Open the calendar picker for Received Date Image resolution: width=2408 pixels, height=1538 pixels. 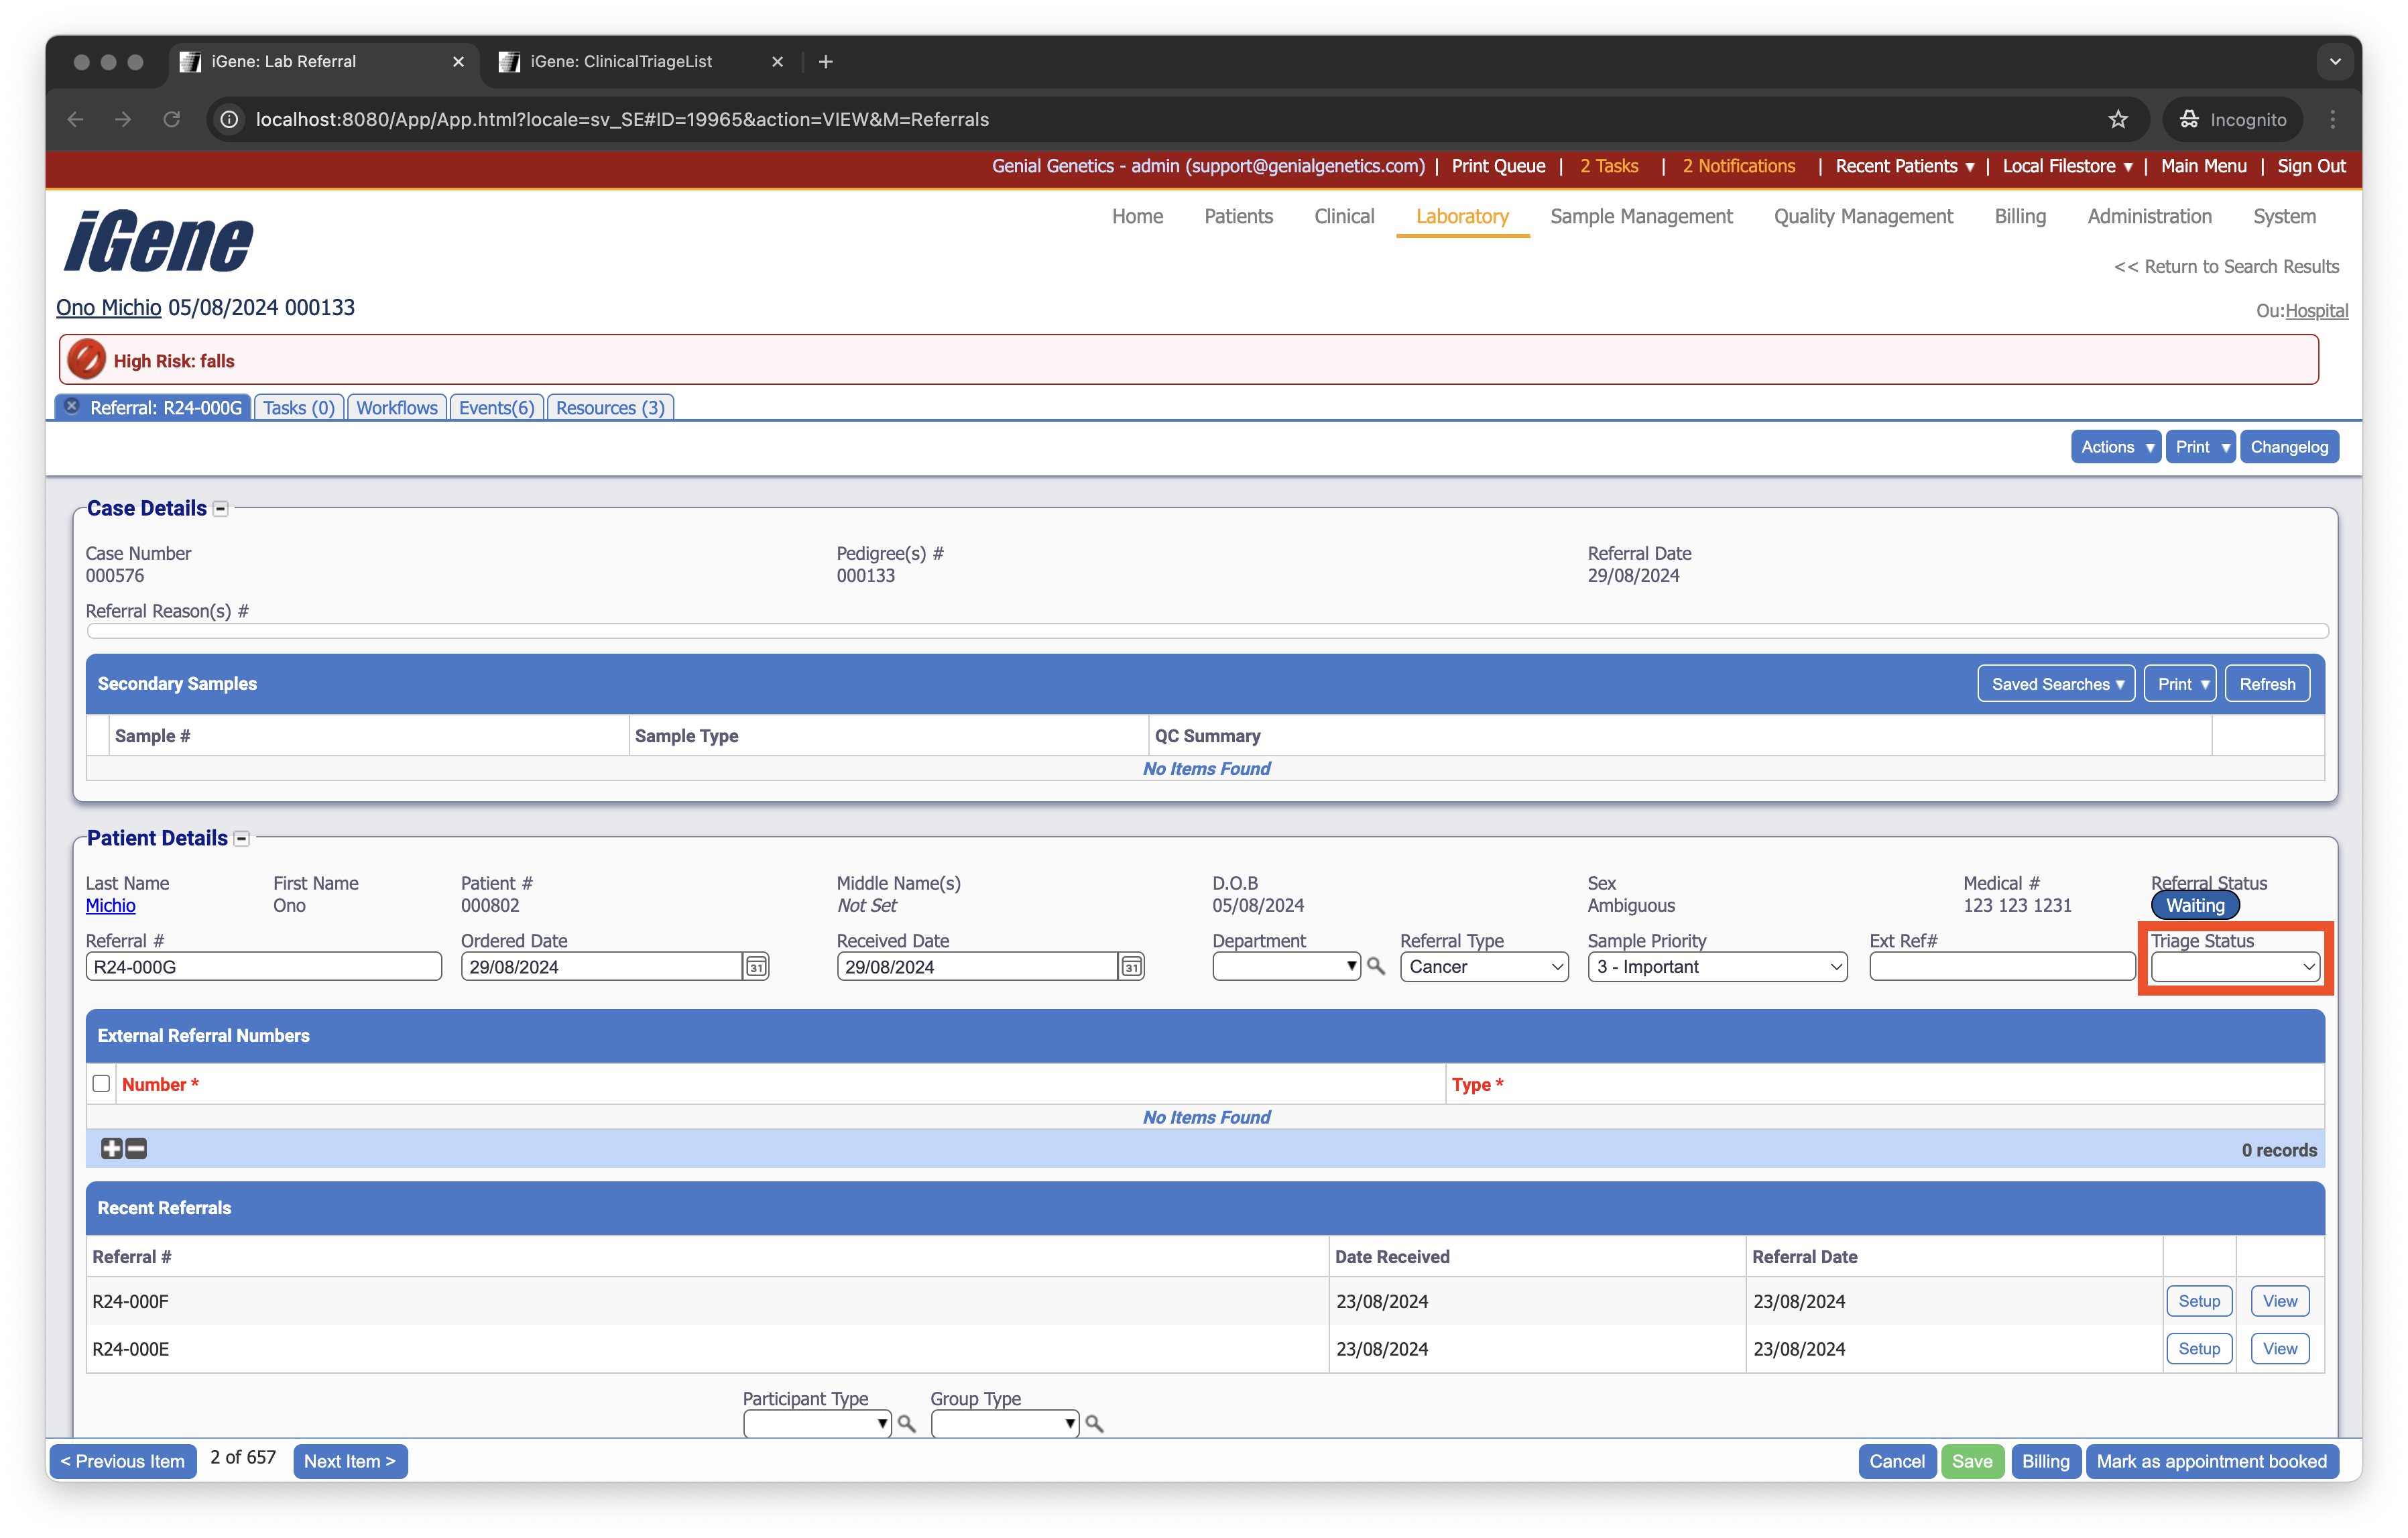click(x=1131, y=966)
